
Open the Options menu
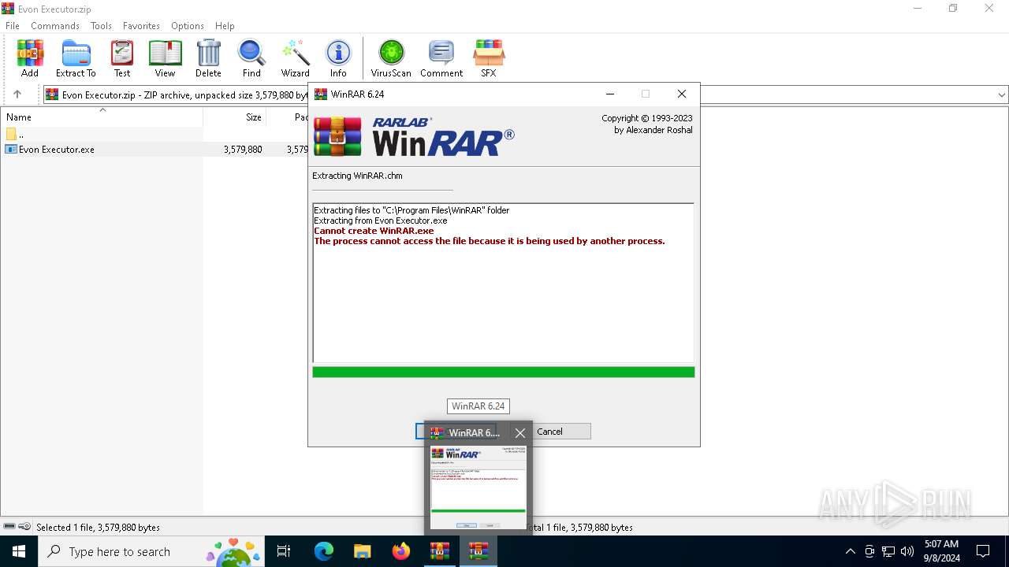click(188, 26)
